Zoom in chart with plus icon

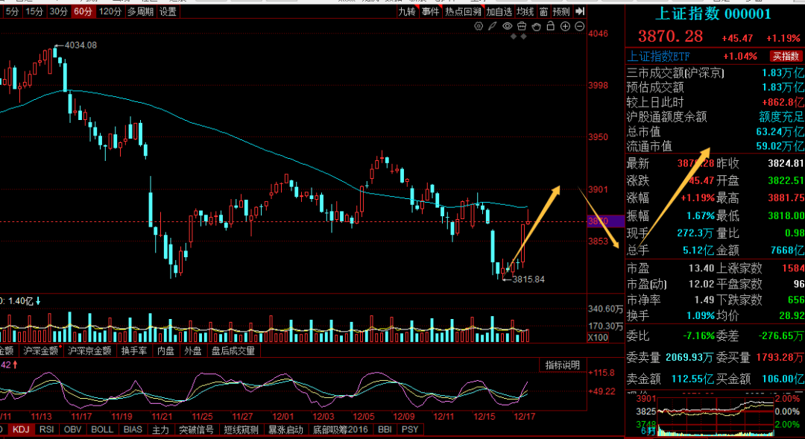565,26
